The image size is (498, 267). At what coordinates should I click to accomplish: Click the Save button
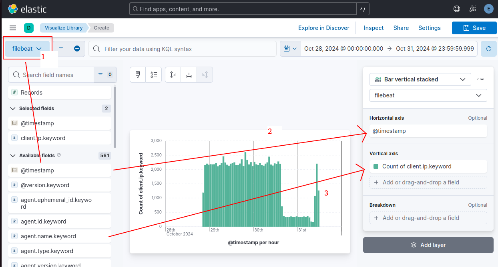coord(474,28)
